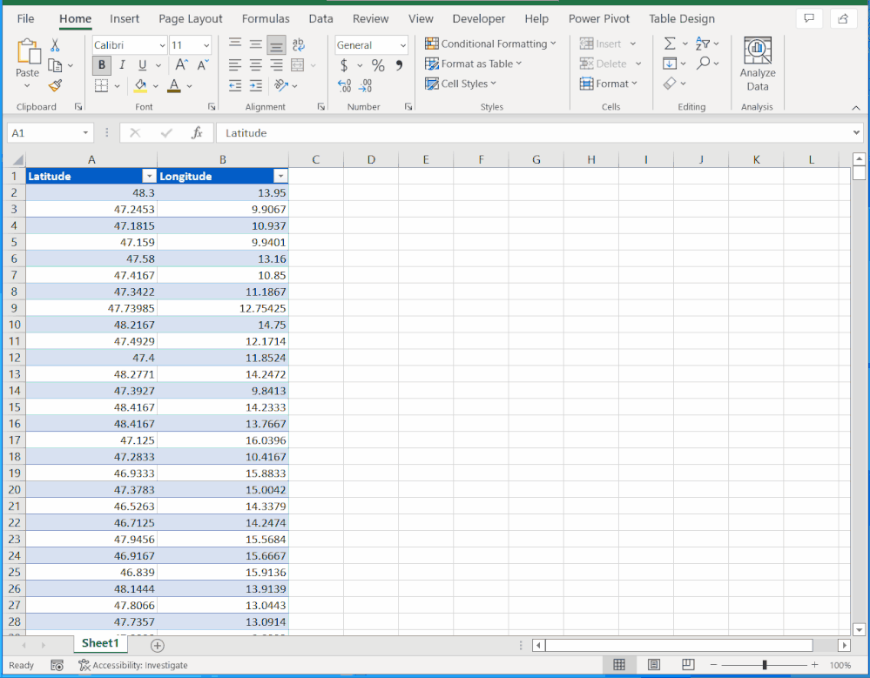The height and width of the screenshot is (678, 870).
Task: Click Center alignment icon
Action: pos(256,65)
